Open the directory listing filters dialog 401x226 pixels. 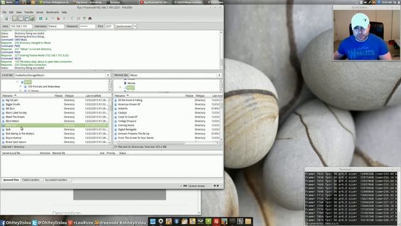point(73,18)
